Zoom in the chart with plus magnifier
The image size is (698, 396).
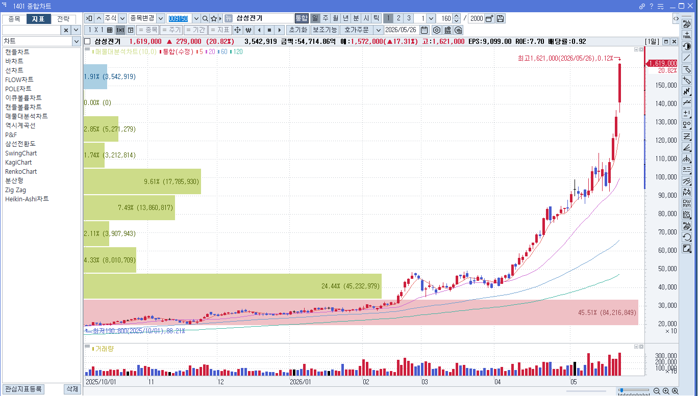[666, 391]
